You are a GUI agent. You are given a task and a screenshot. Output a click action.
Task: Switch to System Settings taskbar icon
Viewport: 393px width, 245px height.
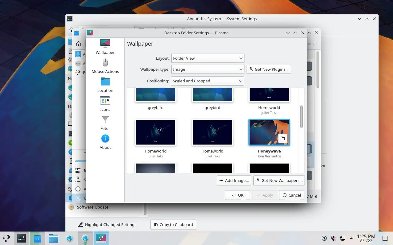(21, 238)
